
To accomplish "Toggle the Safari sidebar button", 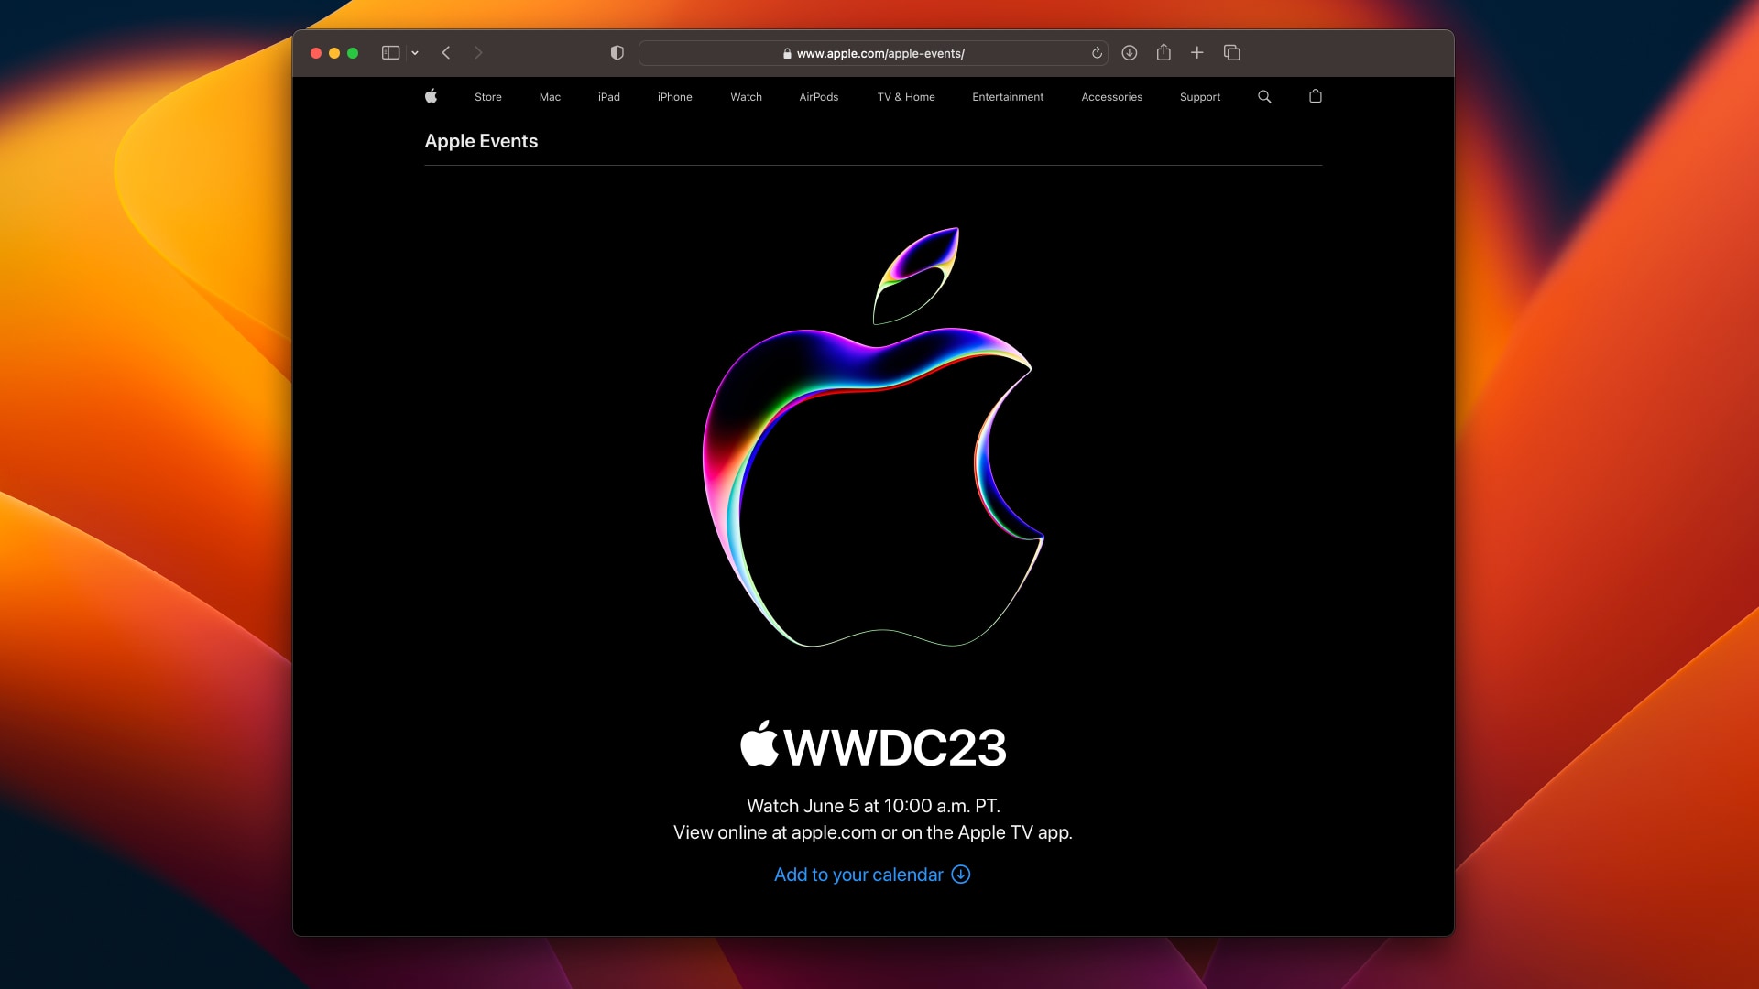I will 390,53.
